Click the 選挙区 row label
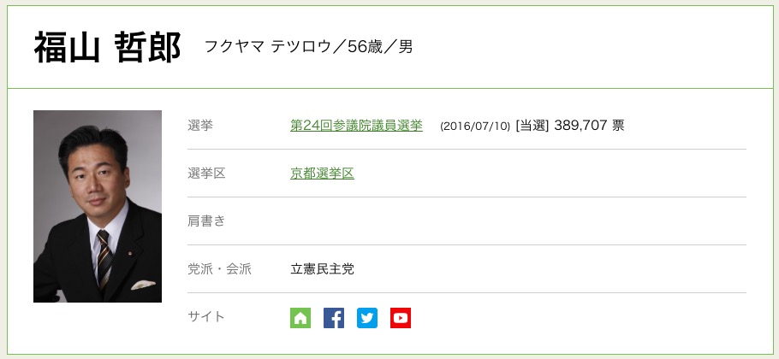 206,174
